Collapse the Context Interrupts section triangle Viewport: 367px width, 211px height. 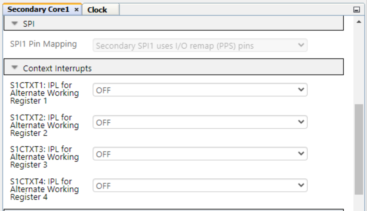[x=15, y=68]
